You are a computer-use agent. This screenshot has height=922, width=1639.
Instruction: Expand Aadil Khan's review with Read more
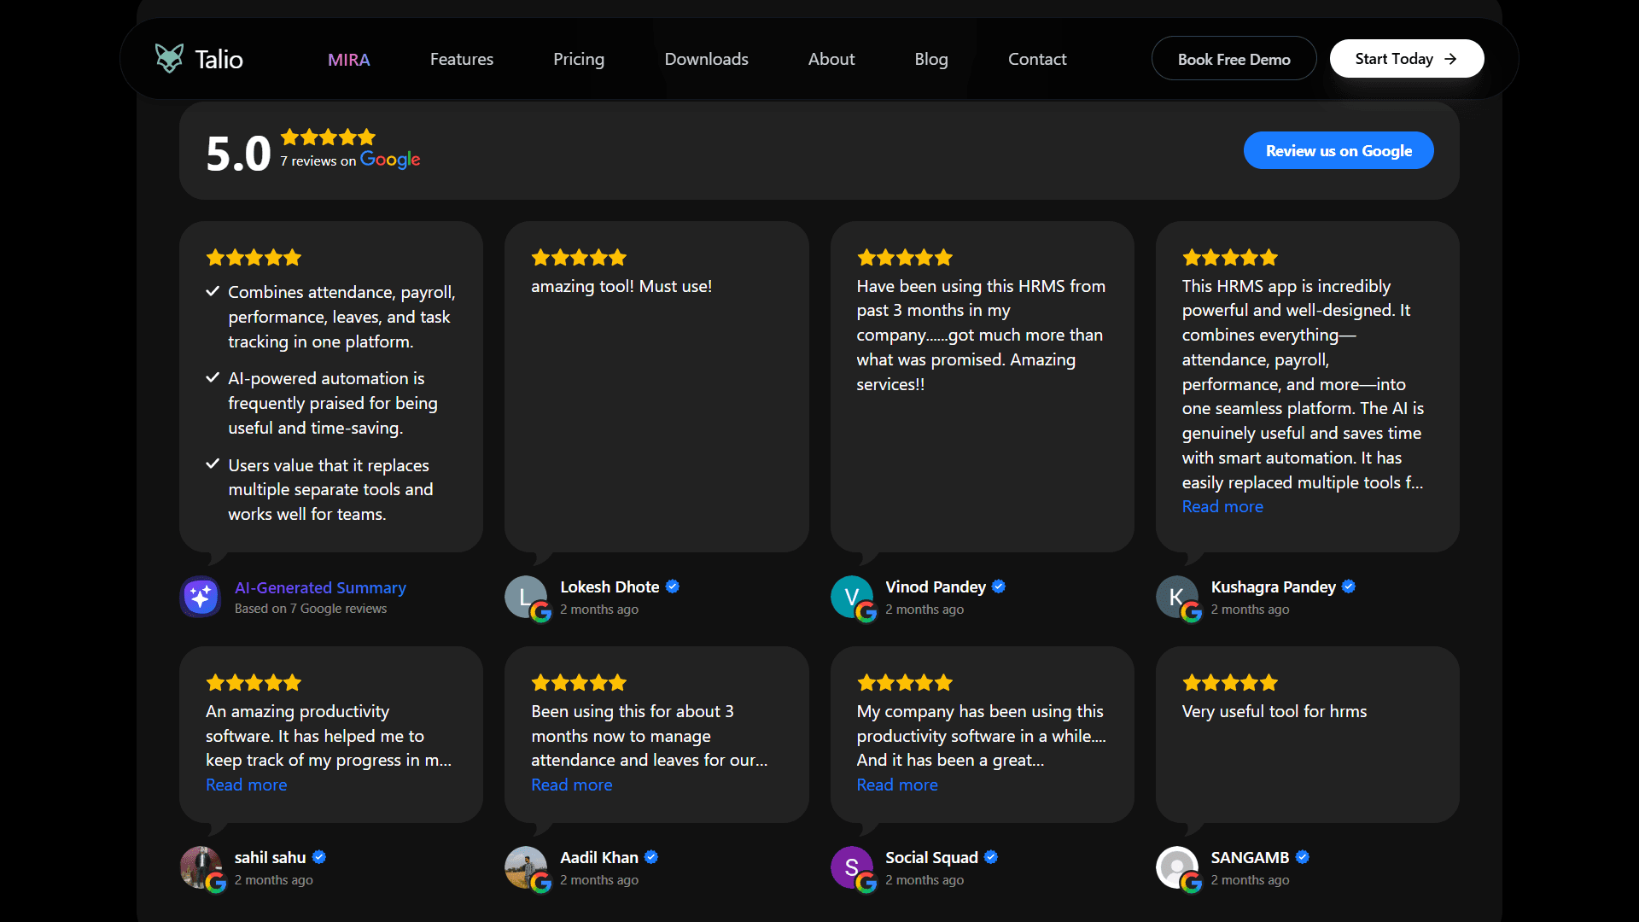pos(572,785)
